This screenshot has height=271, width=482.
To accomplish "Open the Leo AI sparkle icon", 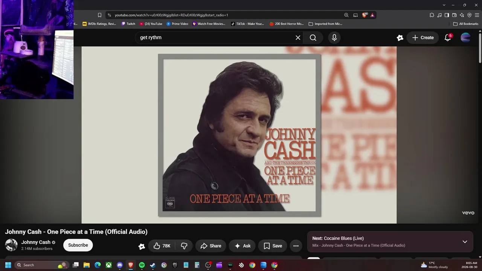I will click(462, 15).
